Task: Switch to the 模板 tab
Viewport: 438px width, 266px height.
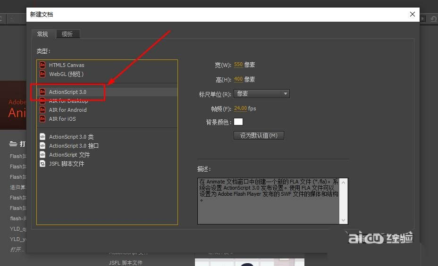Action: (67, 34)
